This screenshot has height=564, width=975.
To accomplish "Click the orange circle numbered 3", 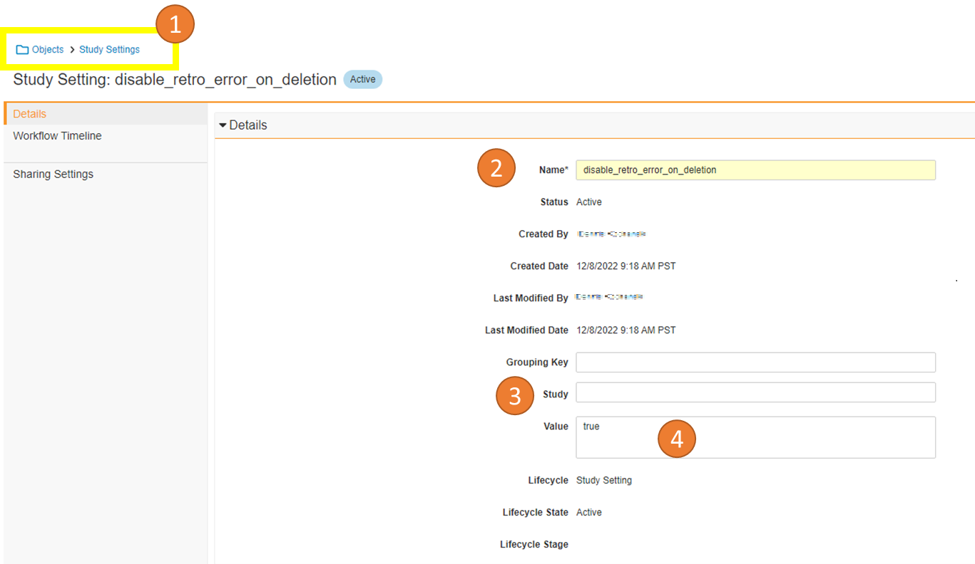I will (515, 395).
